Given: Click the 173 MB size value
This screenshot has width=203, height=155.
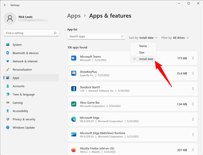Looking at the screenshot, I should coord(182,58).
